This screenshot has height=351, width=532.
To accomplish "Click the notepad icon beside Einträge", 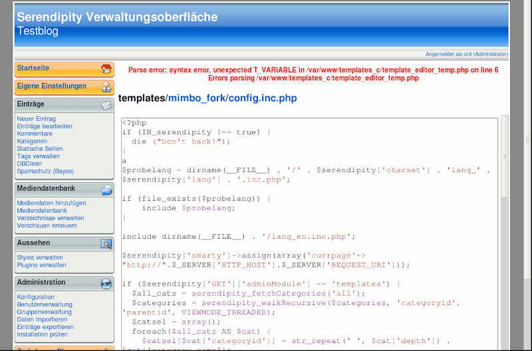I will (x=106, y=106).
